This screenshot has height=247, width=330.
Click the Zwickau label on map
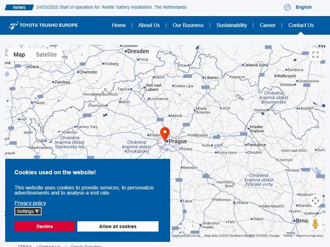pos(62,82)
